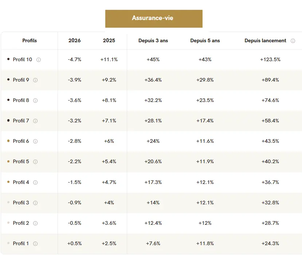The width and height of the screenshot is (302, 255).
Task: Click the Profil 1 row label
Action: [21, 243]
